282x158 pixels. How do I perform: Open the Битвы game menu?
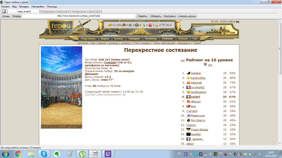tap(118, 38)
